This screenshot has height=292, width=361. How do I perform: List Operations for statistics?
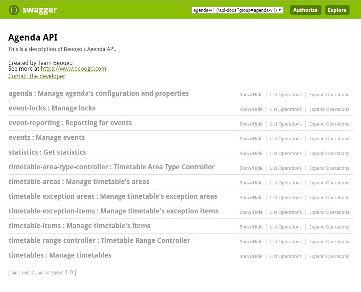(286, 154)
